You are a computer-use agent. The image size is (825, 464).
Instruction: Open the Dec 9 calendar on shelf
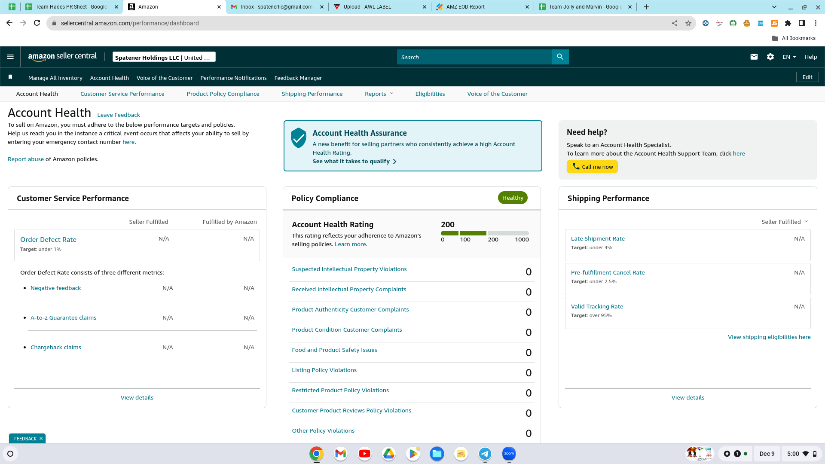pyautogui.click(x=767, y=454)
